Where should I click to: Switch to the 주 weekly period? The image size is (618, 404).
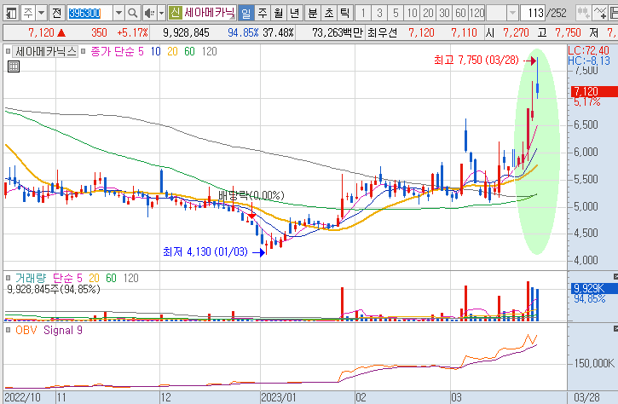[x=262, y=14]
